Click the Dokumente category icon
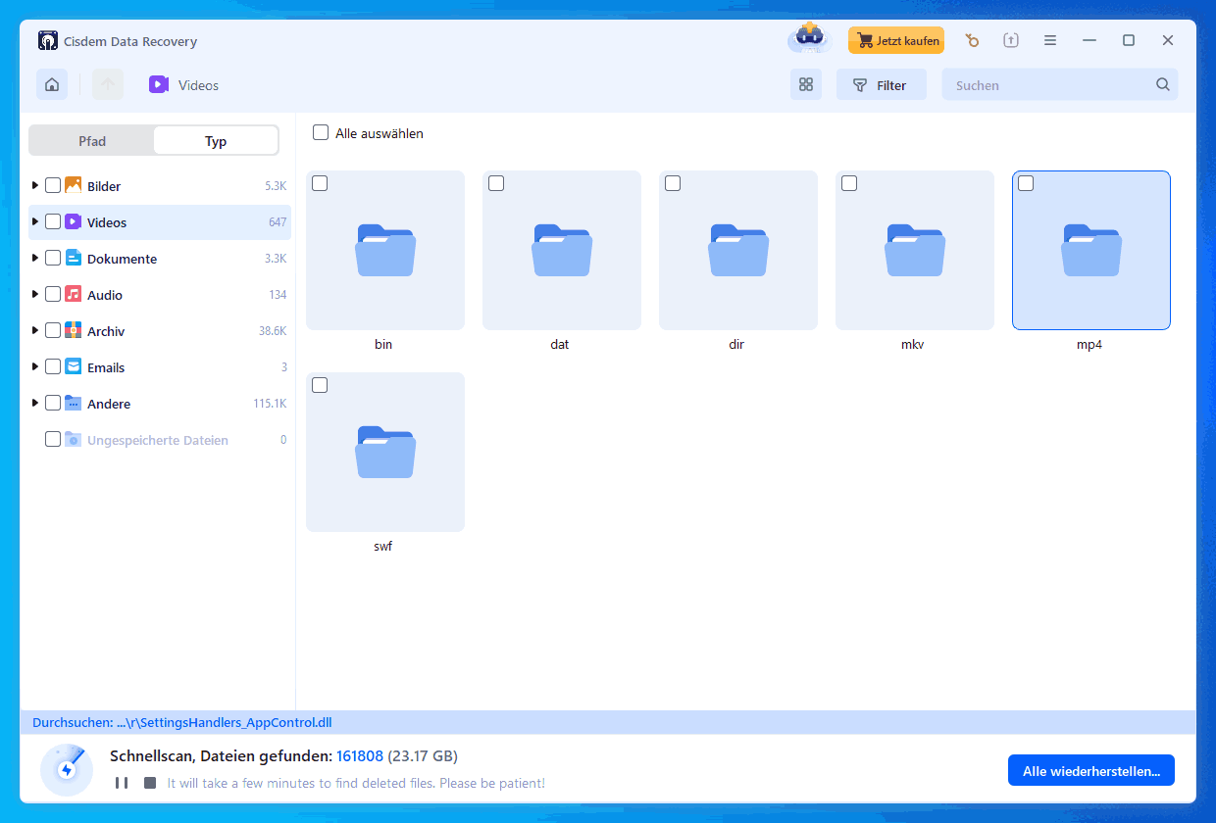 coord(74,258)
